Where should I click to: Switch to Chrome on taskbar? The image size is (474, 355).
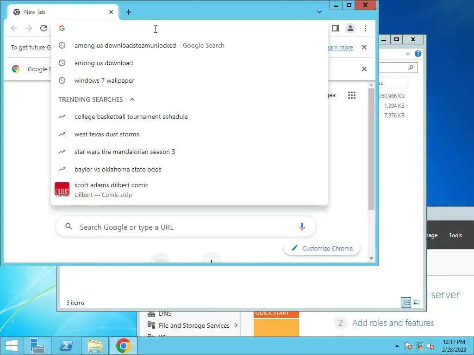(x=123, y=346)
